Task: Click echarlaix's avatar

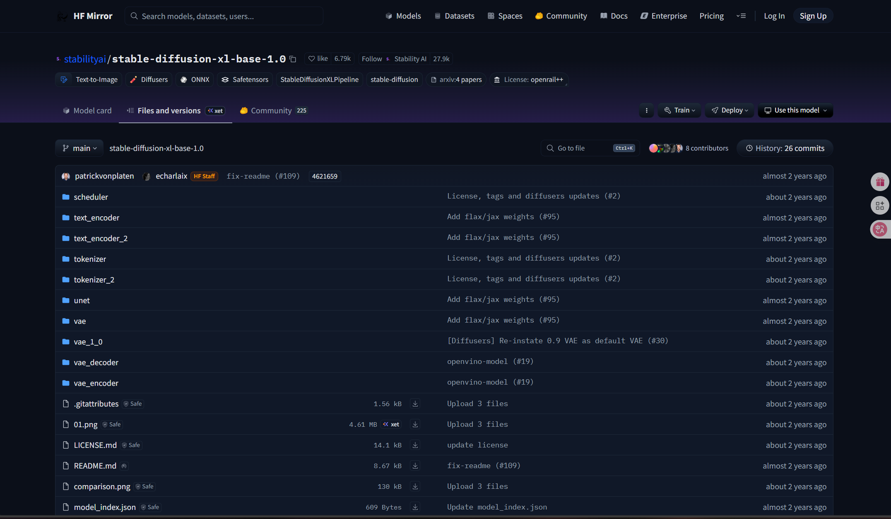Action: click(x=146, y=176)
